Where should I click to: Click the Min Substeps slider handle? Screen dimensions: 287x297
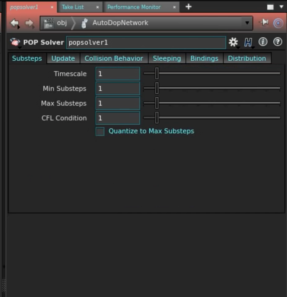pyautogui.click(x=157, y=88)
